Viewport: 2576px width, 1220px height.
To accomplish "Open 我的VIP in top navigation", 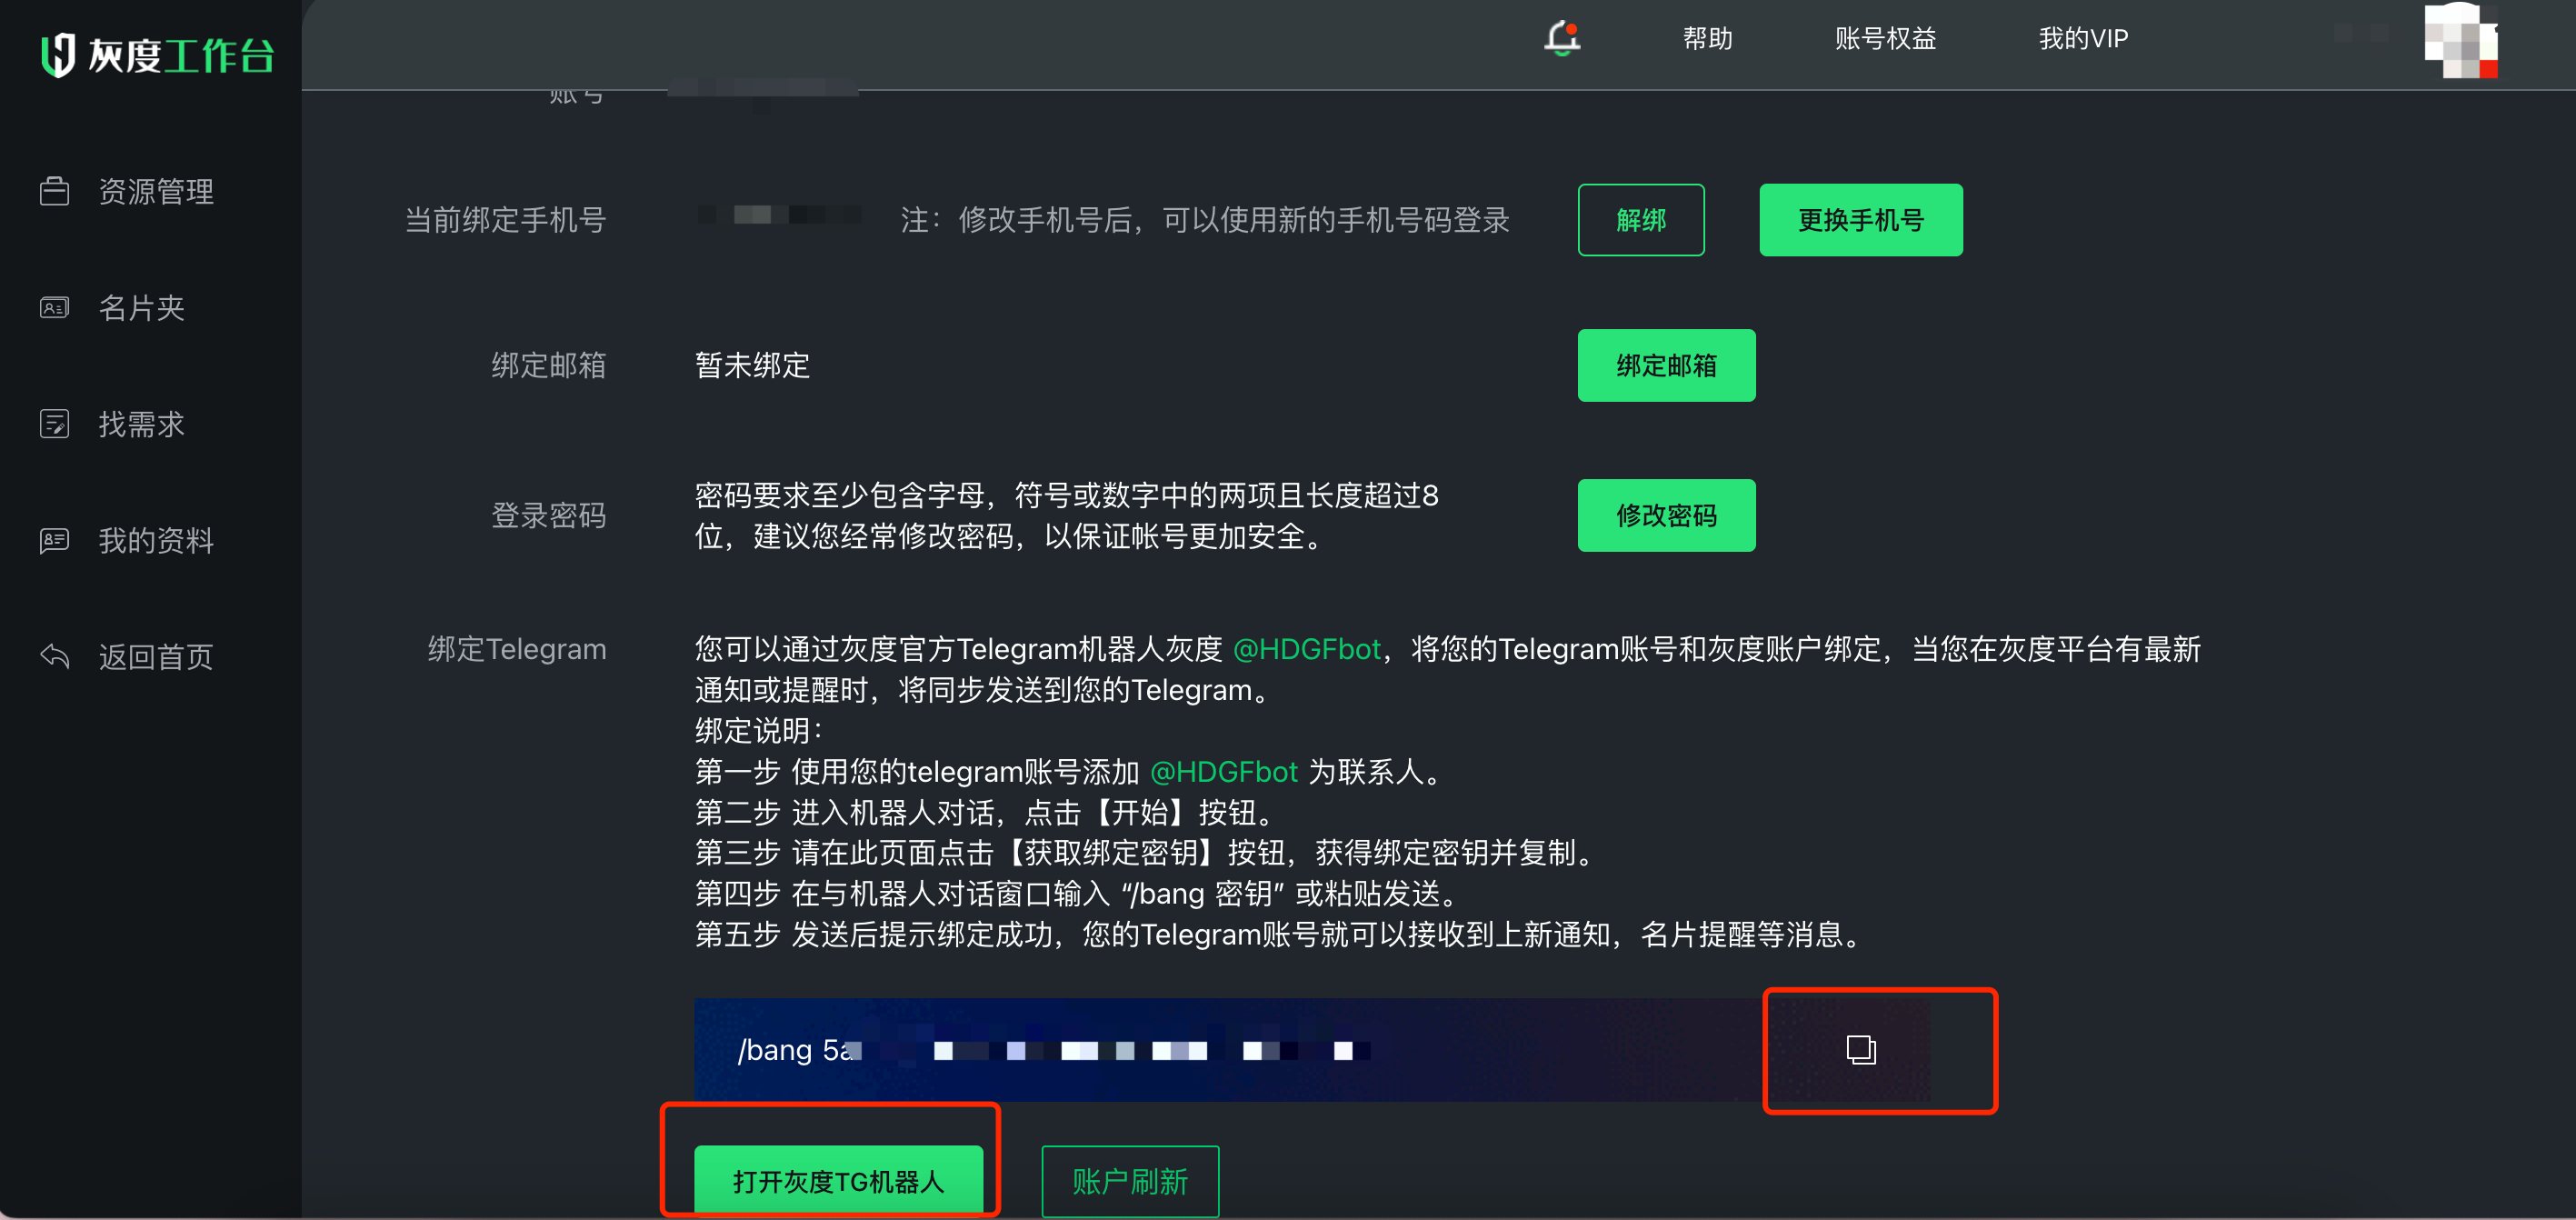I will [2083, 38].
